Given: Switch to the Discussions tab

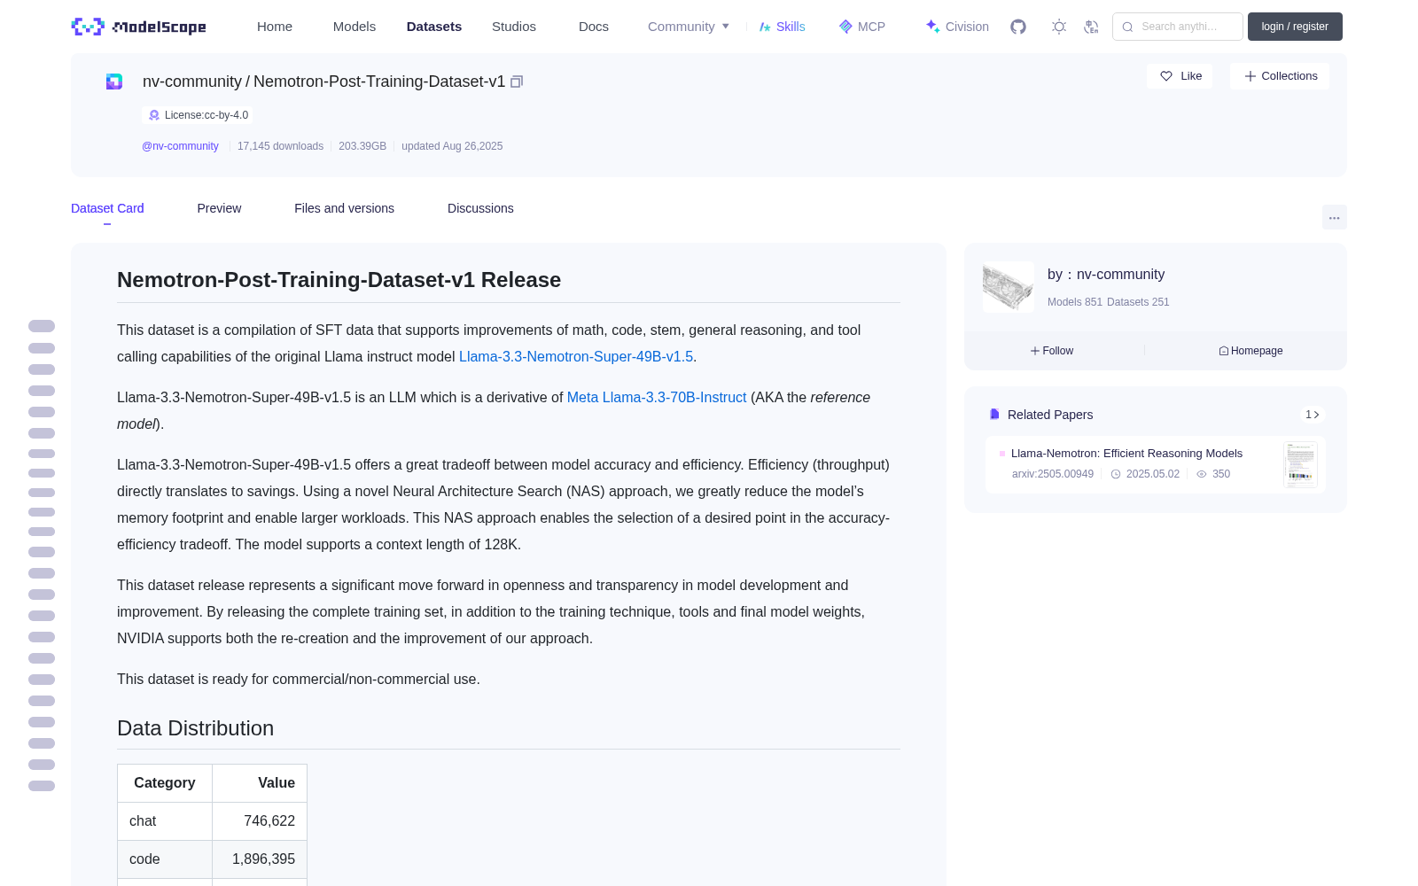Looking at the screenshot, I should pyautogui.click(x=480, y=208).
